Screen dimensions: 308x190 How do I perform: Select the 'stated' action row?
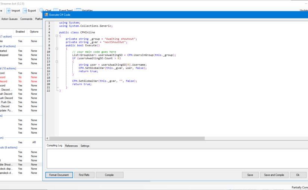coord(21,51)
